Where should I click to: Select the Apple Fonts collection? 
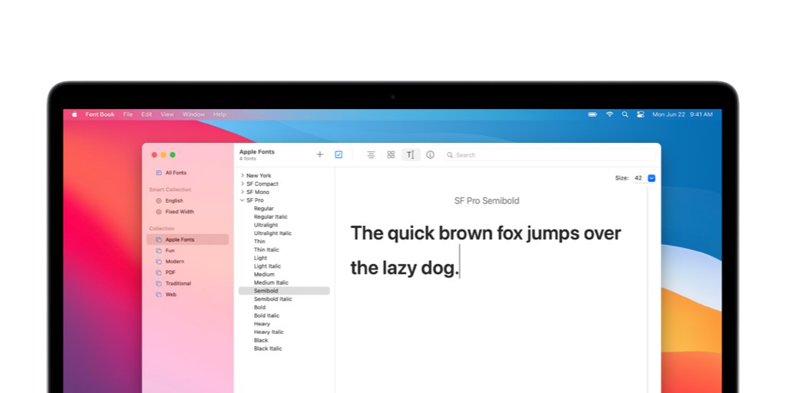point(187,239)
